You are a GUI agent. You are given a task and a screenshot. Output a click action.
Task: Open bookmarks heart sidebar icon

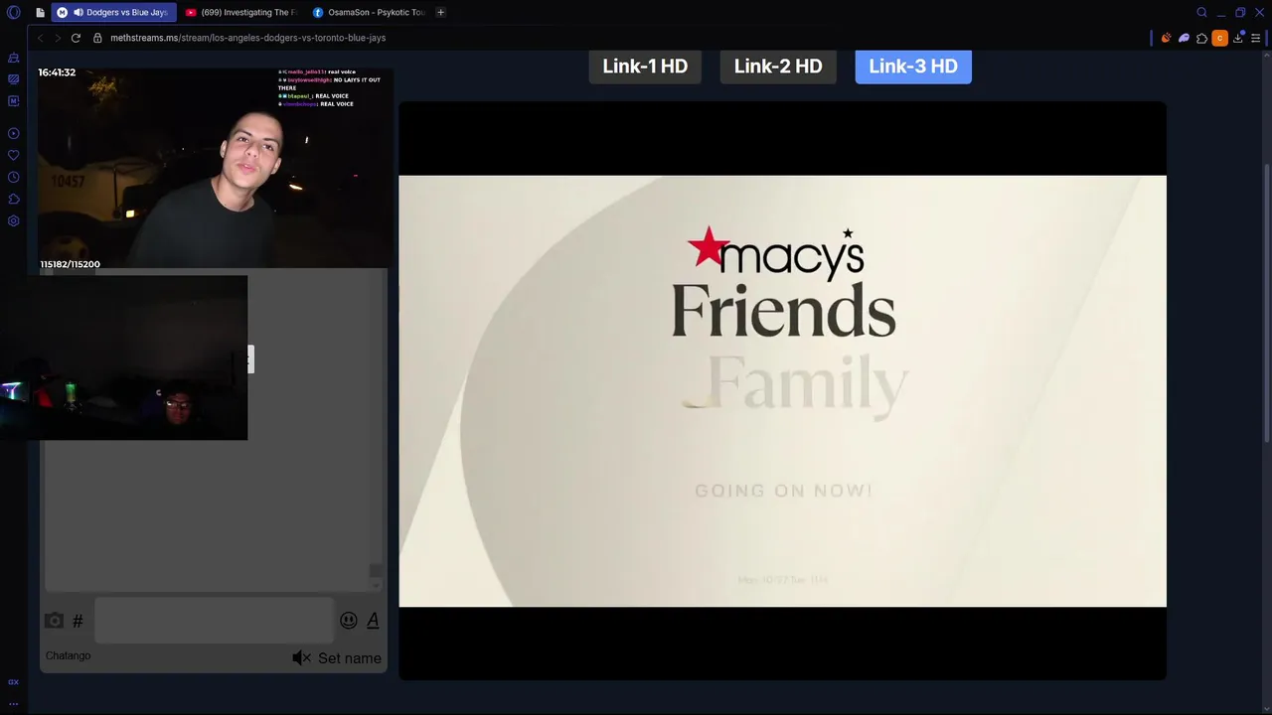pos(13,155)
